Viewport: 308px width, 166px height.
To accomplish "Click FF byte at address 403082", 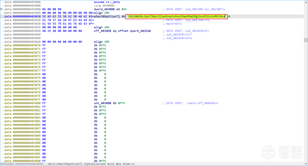I will 44,111.
